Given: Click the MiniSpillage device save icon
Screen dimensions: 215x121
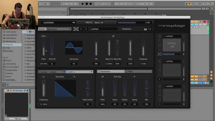Looking at the screenshot, I should point(28,90).
